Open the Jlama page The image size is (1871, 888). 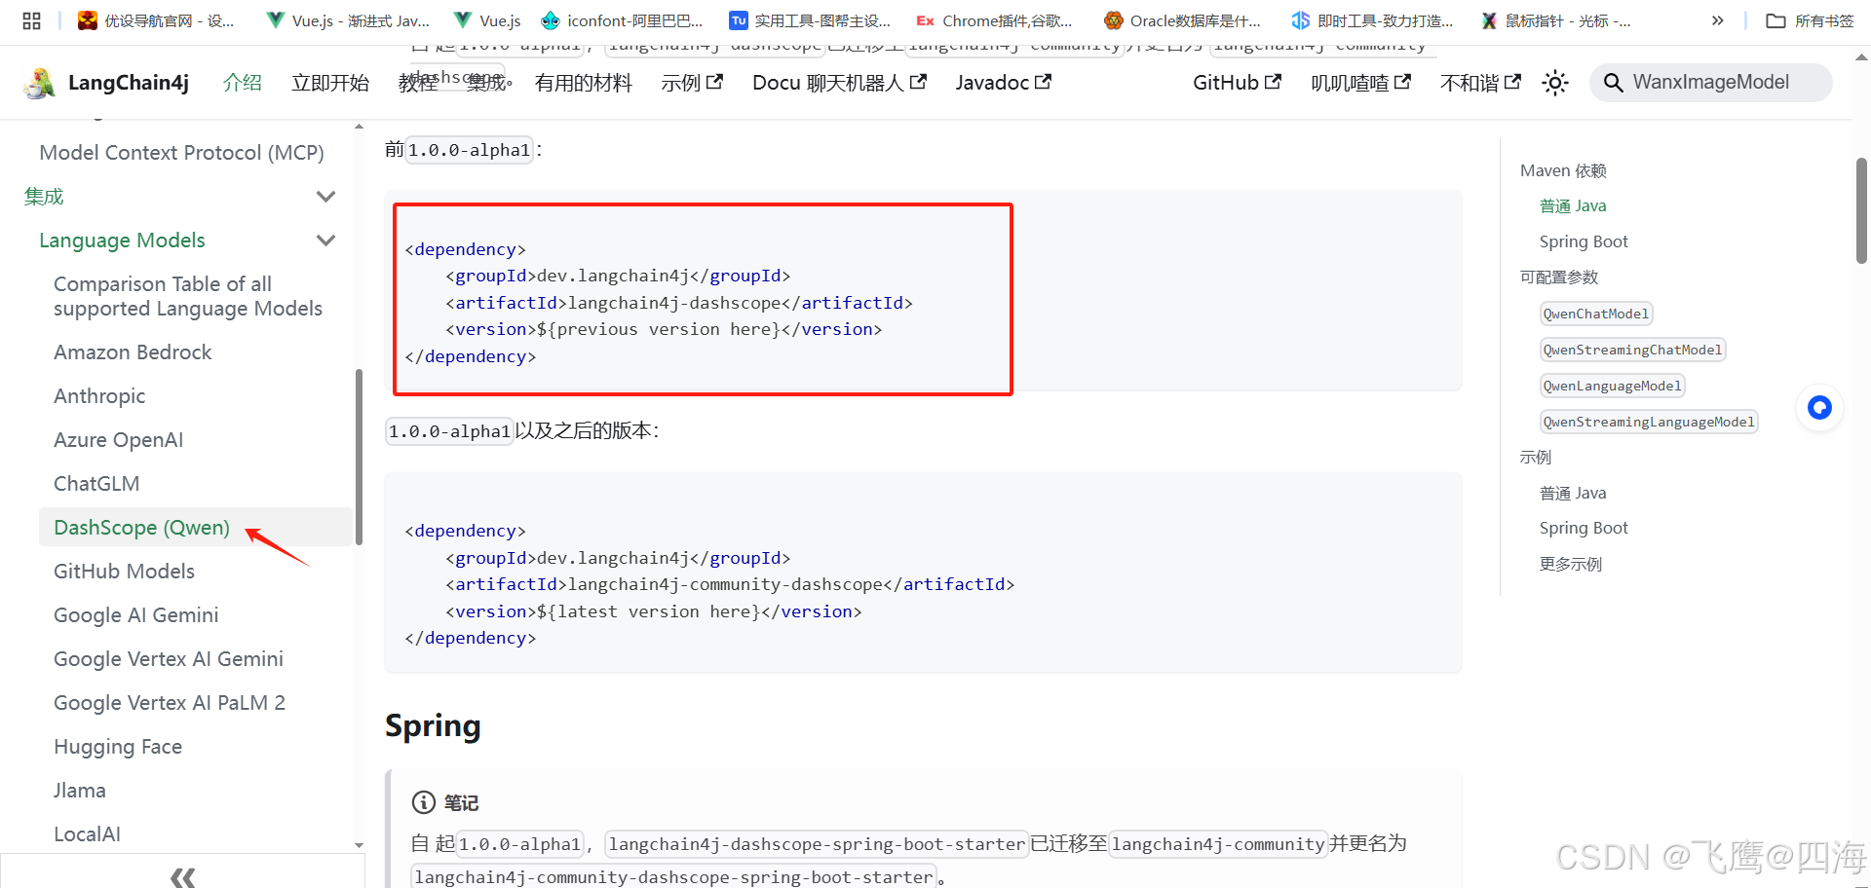point(80,791)
